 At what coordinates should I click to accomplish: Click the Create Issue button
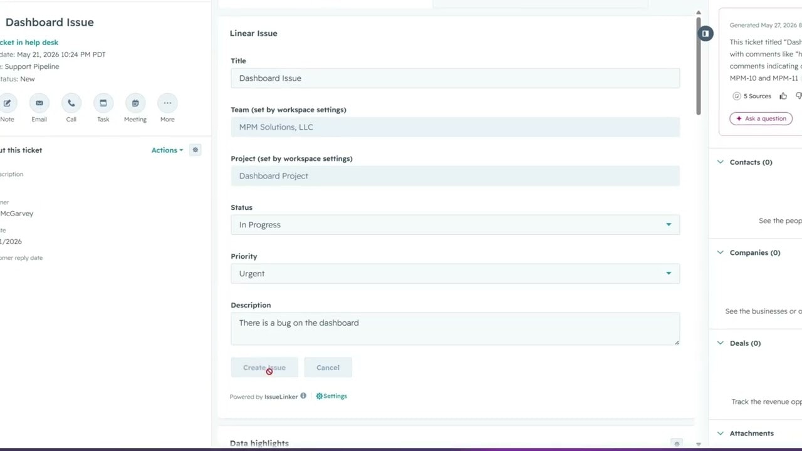pyautogui.click(x=264, y=368)
